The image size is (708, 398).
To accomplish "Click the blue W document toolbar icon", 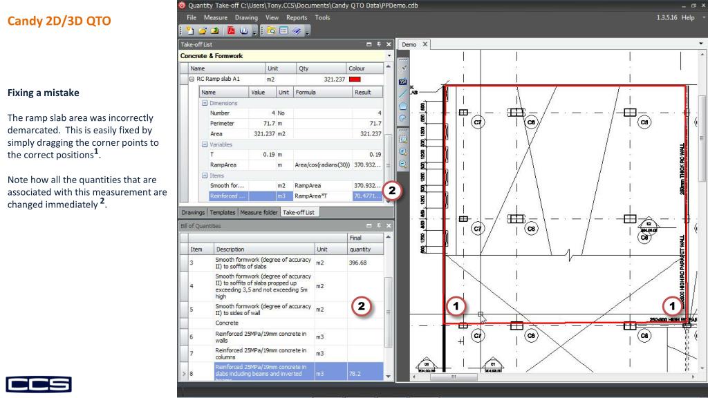I will click(x=244, y=30).
